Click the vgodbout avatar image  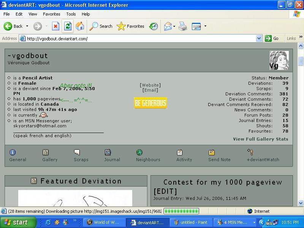(279, 60)
